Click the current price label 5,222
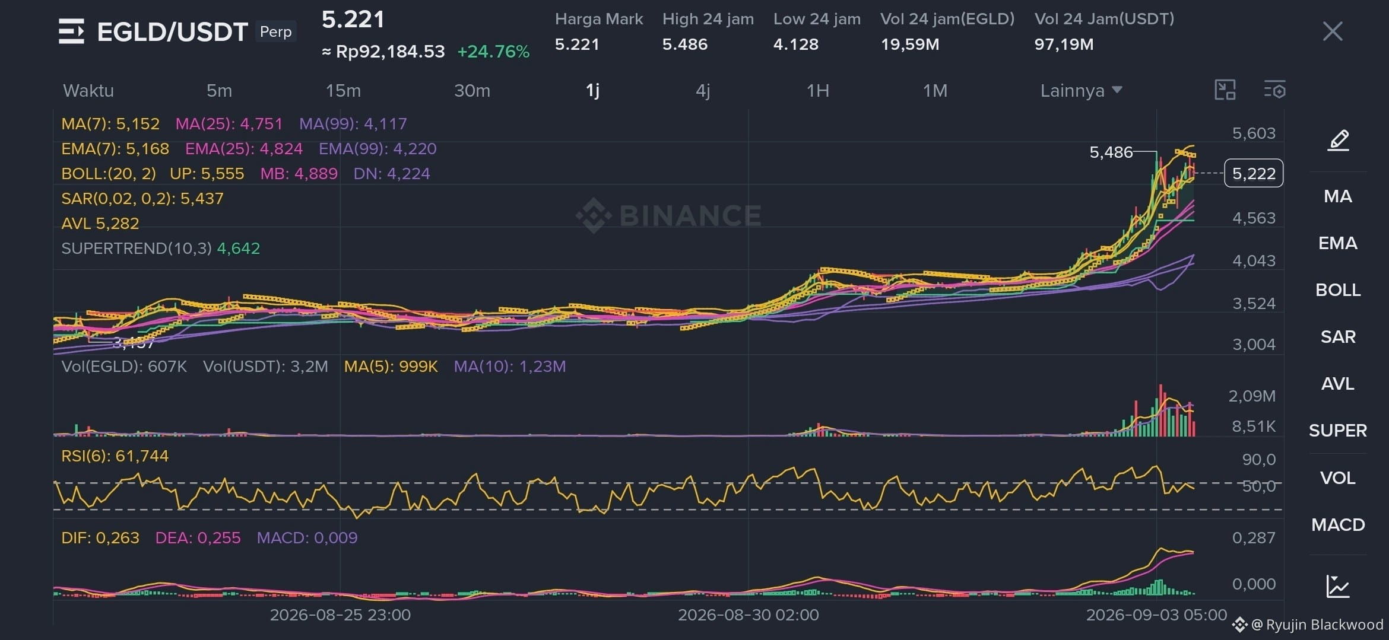1389x640 pixels. [1254, 173]
